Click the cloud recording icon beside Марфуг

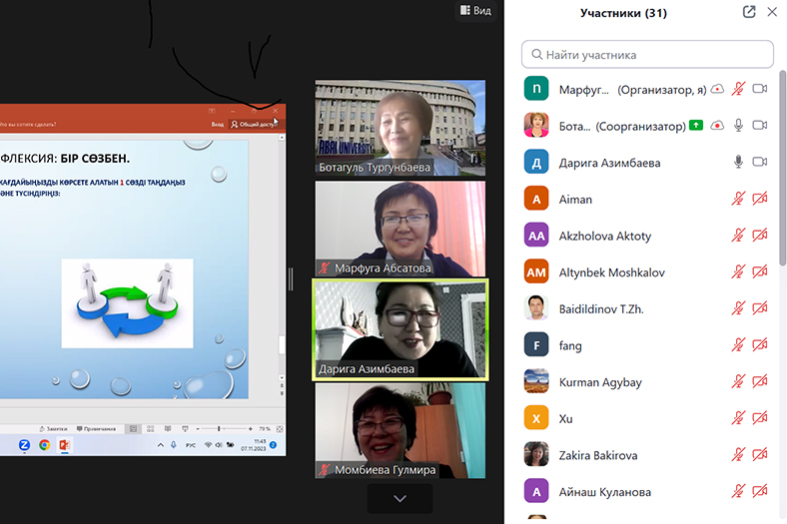point(717,89)
